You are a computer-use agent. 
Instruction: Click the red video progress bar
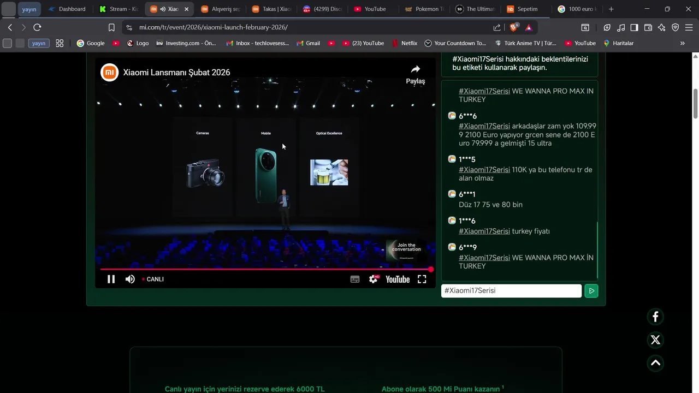(x=266, y=269)
